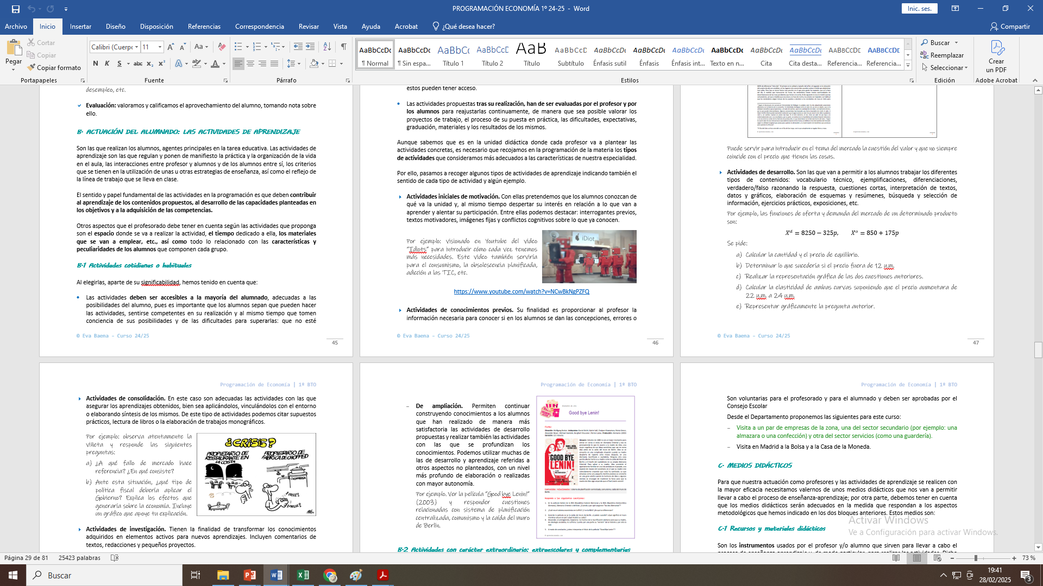Apply subscript formatting
This screenshot has width=1043, height=586.
pos(150,63)
